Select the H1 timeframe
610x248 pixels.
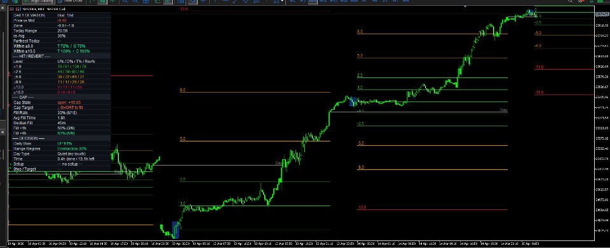click(365, 1)
